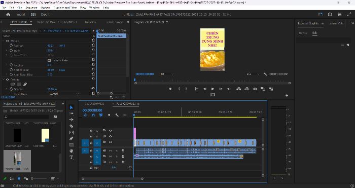The height and width of the screenshot is (188, 355).
Task: Show overflow panels in Effect Controls group
Action: tap(128, 22)
